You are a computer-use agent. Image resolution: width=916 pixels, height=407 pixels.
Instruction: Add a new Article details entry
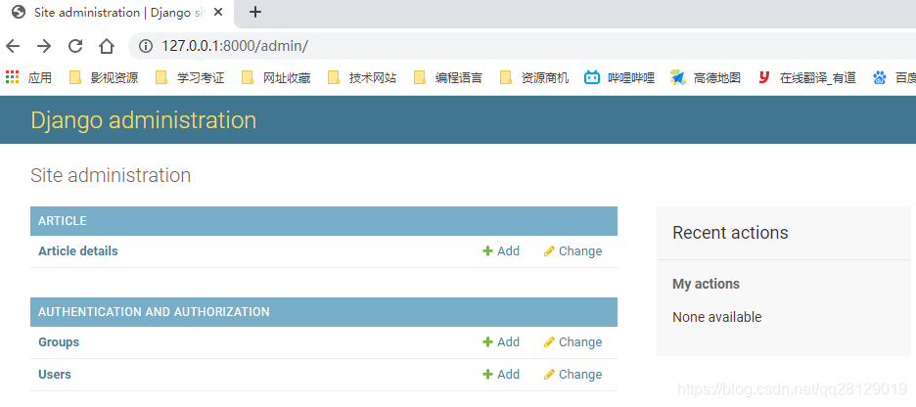coord(501,251)
